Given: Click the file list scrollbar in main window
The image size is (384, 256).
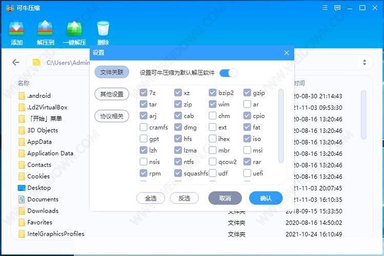Looking at the screenshot, I should [x=363, y=114].
